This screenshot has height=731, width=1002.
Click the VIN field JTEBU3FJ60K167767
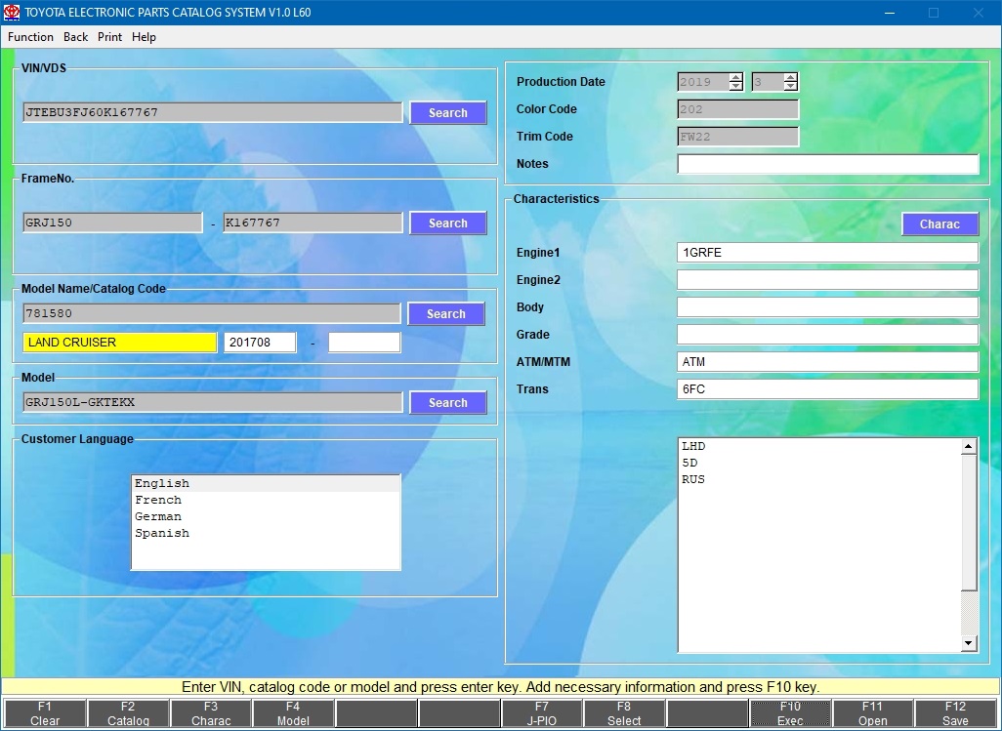coord(213,112)
